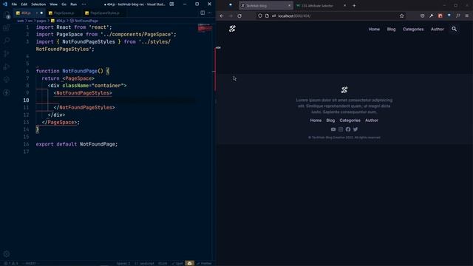Open Categories link in site header
The image size is (473, 266).
413,30
